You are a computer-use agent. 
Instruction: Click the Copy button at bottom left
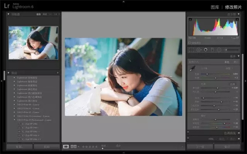pyautogui.click(x=19, y=147)
